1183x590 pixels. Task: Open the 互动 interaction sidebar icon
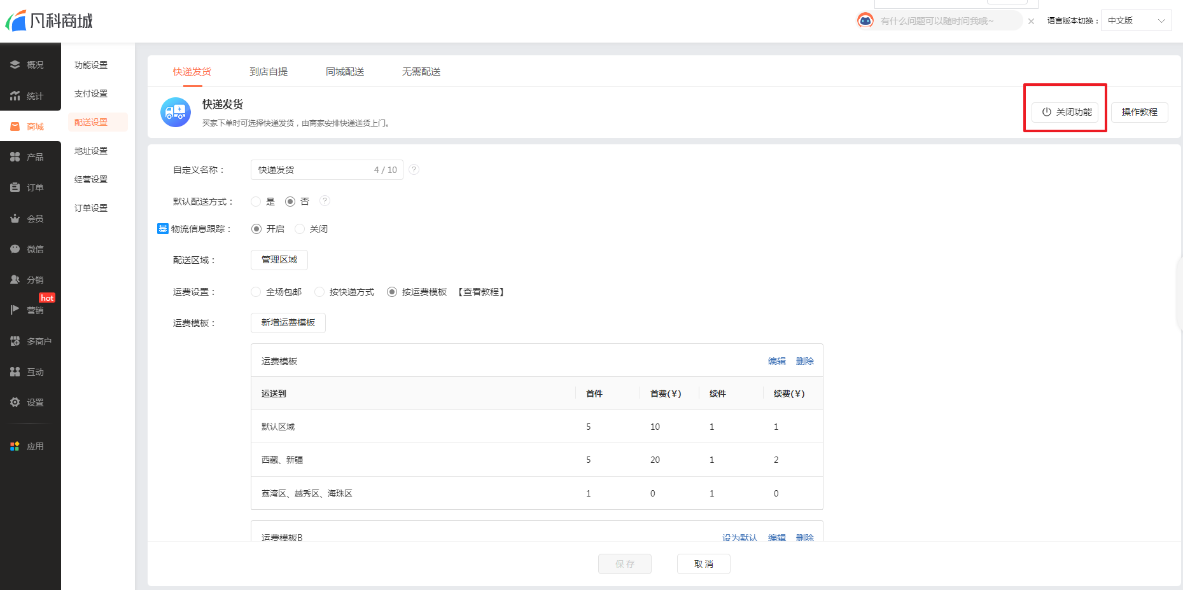(15, 372)
